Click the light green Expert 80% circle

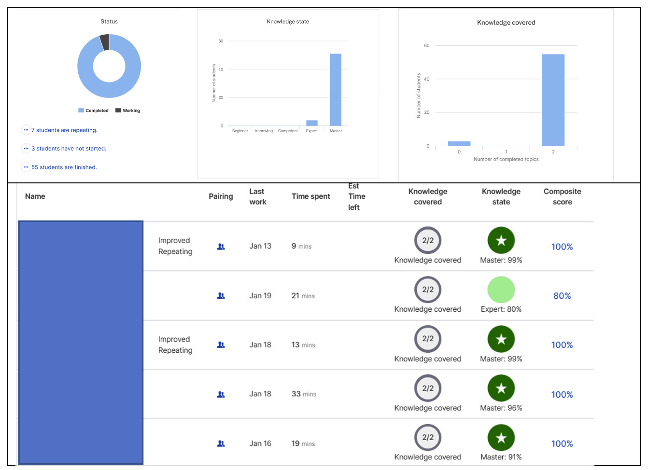(x=501, y=290)
